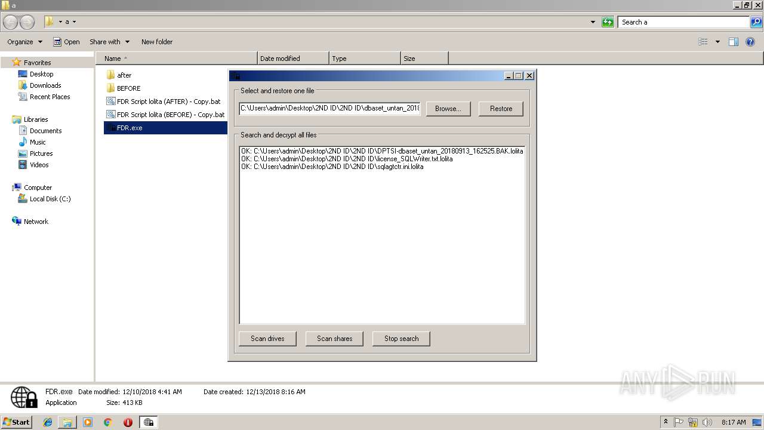The image size is (764, 430).
Task: Click Browse... in decryptor dialog
Action: point(448,109)
